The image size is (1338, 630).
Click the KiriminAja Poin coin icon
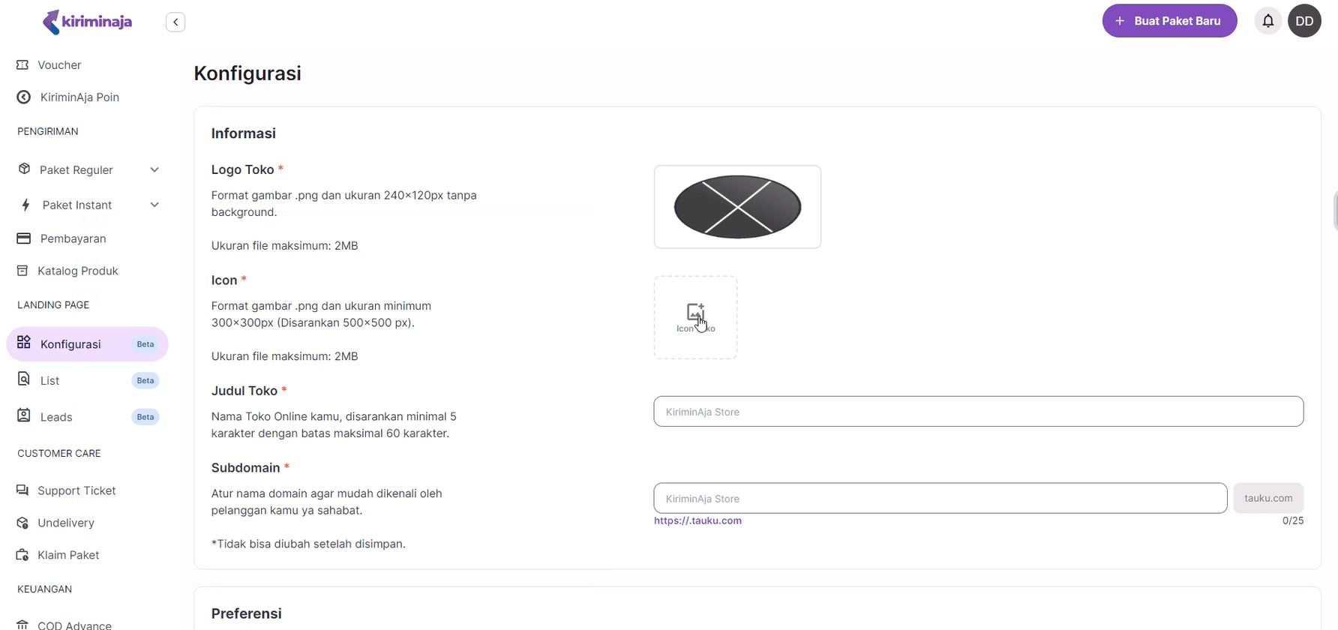24,97
